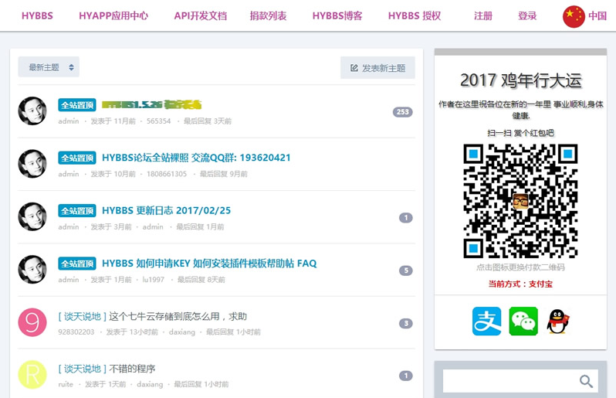The width and height of the screenshot is (616, 398).
Task: Click the donation QR code image
Action: pyautogui.click(x=520, y=201)
